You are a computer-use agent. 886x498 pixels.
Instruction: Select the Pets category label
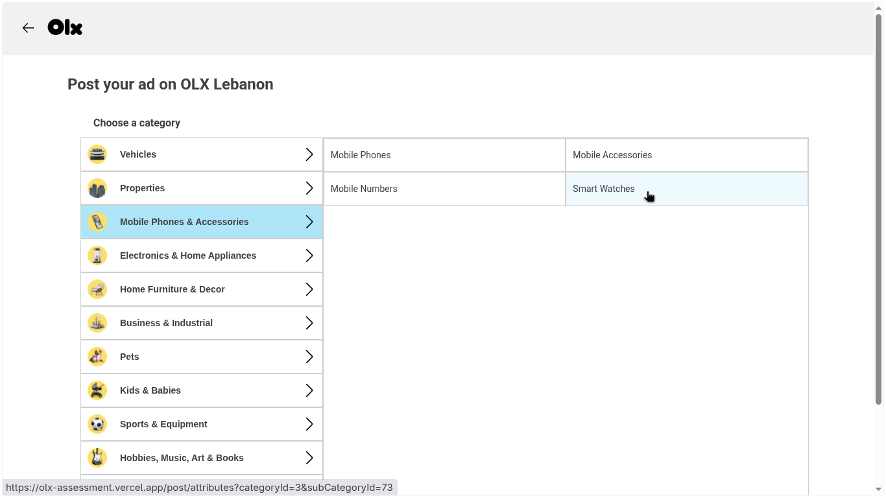pyautogui.click(x=130, y=357)
